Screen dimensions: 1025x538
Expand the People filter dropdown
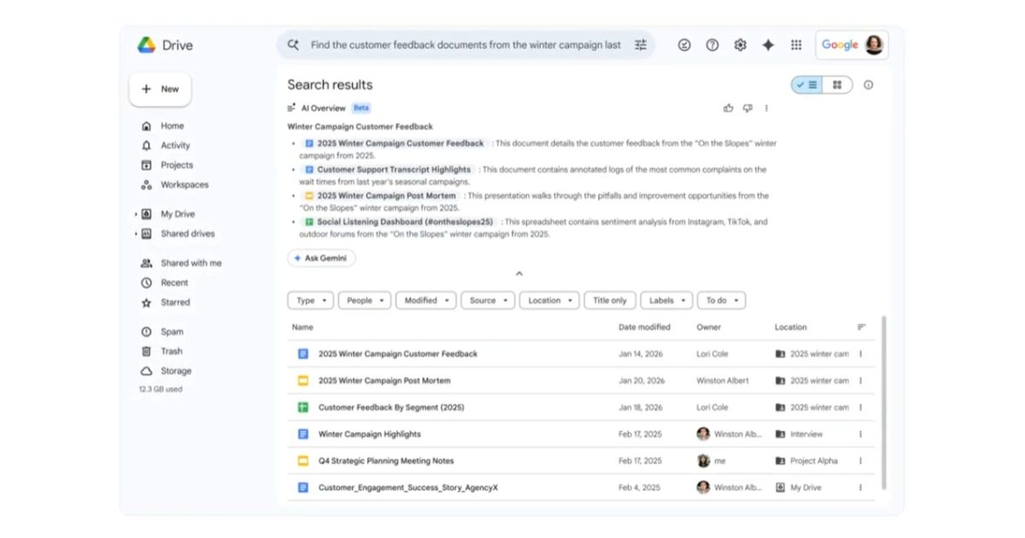coord(364,300)
